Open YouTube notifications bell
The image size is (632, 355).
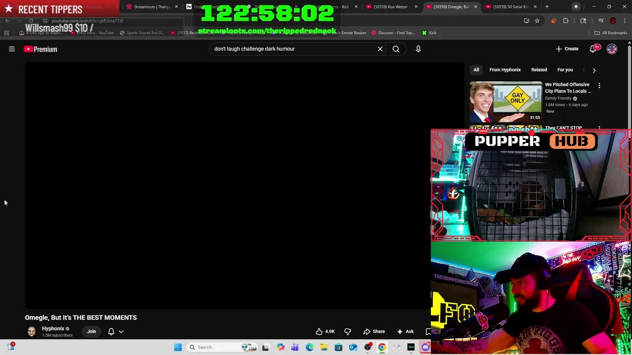pos(594,49)
